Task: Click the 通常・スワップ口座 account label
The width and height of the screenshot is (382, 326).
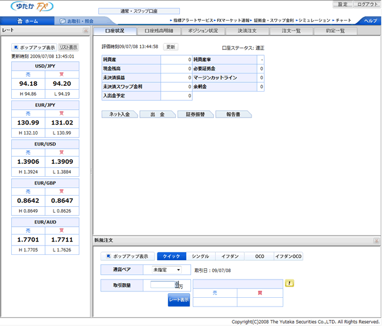Action: point(139,11)
